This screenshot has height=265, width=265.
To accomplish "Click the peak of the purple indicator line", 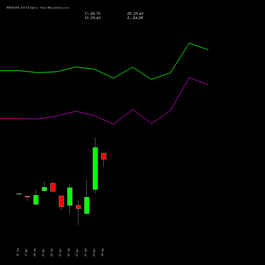I will tap(189, 77).
